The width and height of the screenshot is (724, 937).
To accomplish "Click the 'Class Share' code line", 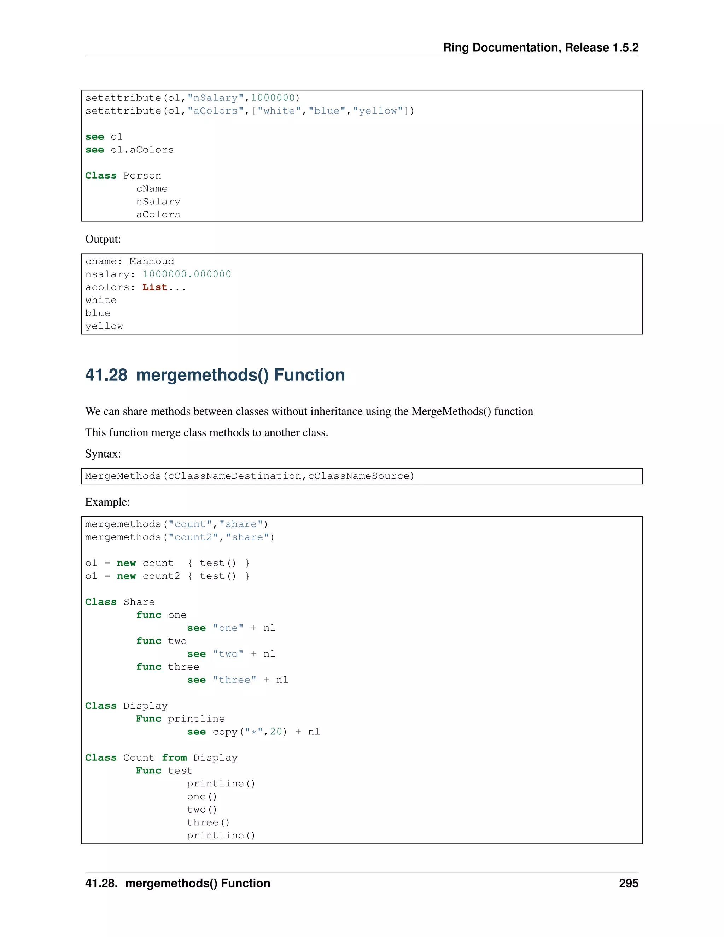I will (x=120, y=602).
